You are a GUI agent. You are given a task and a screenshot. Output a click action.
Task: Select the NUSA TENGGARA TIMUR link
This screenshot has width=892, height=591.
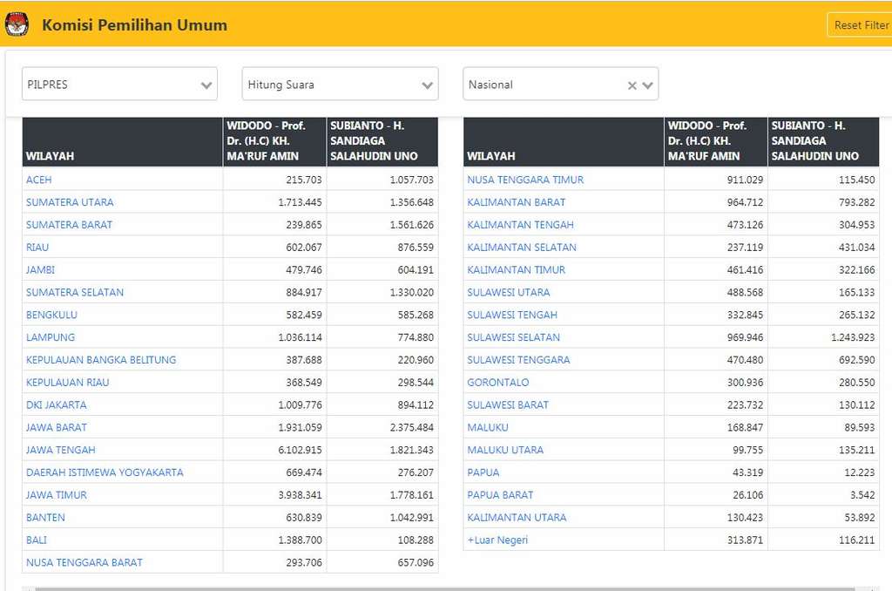tap(525, 180)
